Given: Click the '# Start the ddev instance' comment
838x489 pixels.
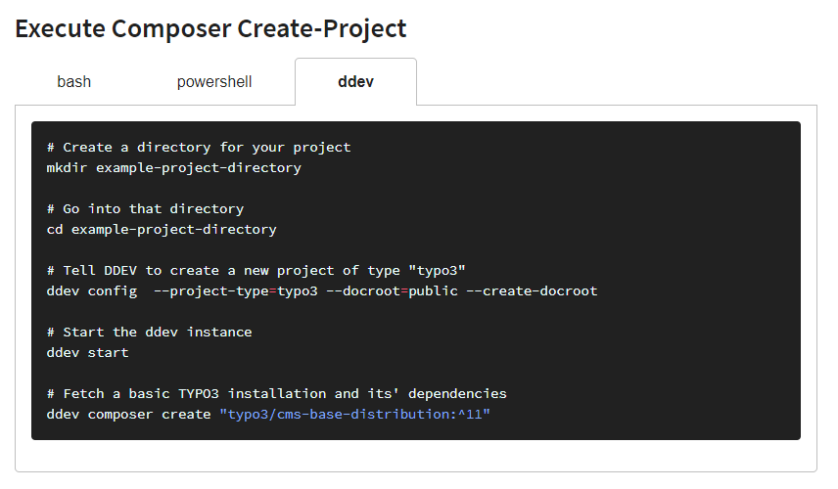Looking at the screenshot, I should click(x=149, y=333).
